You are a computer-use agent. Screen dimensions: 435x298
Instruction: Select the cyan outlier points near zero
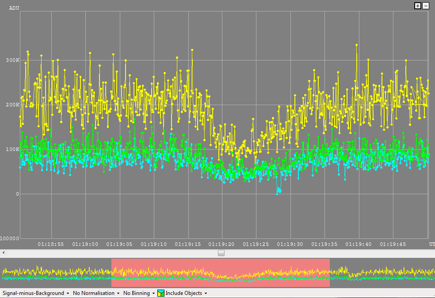click(x=279, y=191)
